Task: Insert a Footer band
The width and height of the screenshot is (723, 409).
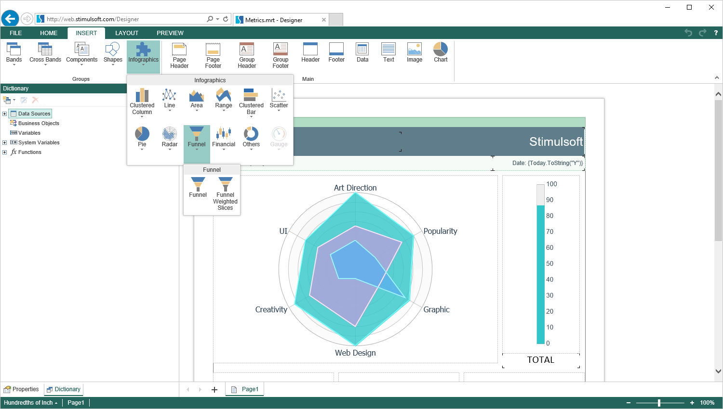Action: tap(336, 53)
